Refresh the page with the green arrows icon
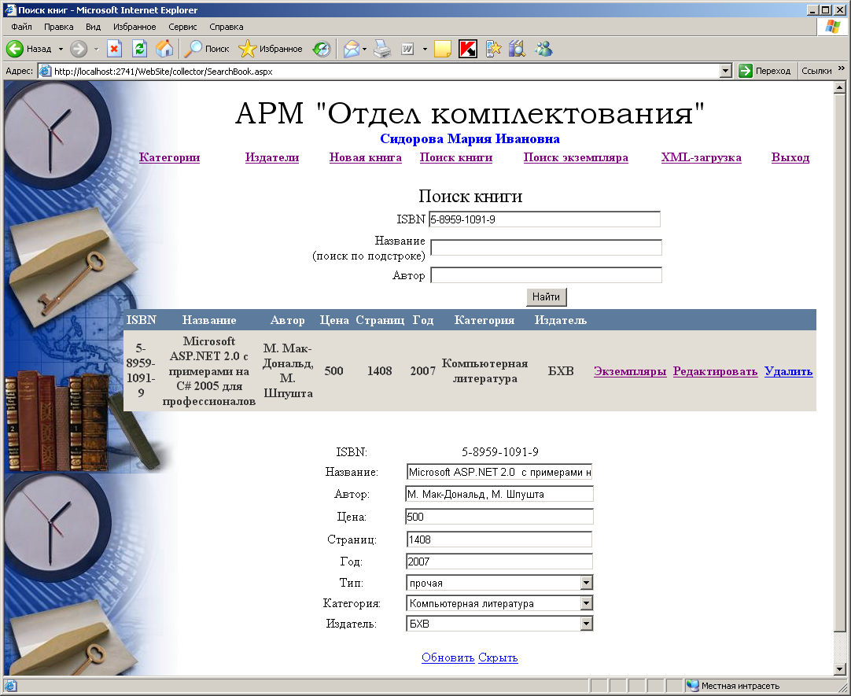 [x=139, y=49]
